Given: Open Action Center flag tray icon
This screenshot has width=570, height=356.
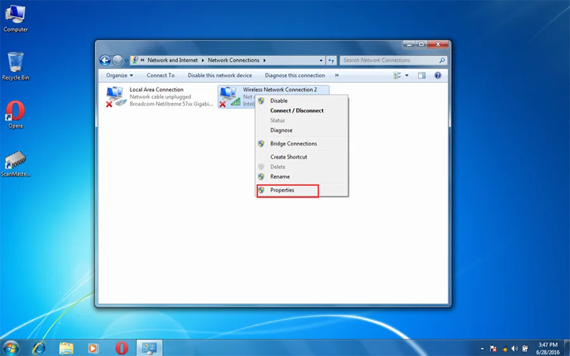Looking at the screenshot, I should [x=493, y=349].
